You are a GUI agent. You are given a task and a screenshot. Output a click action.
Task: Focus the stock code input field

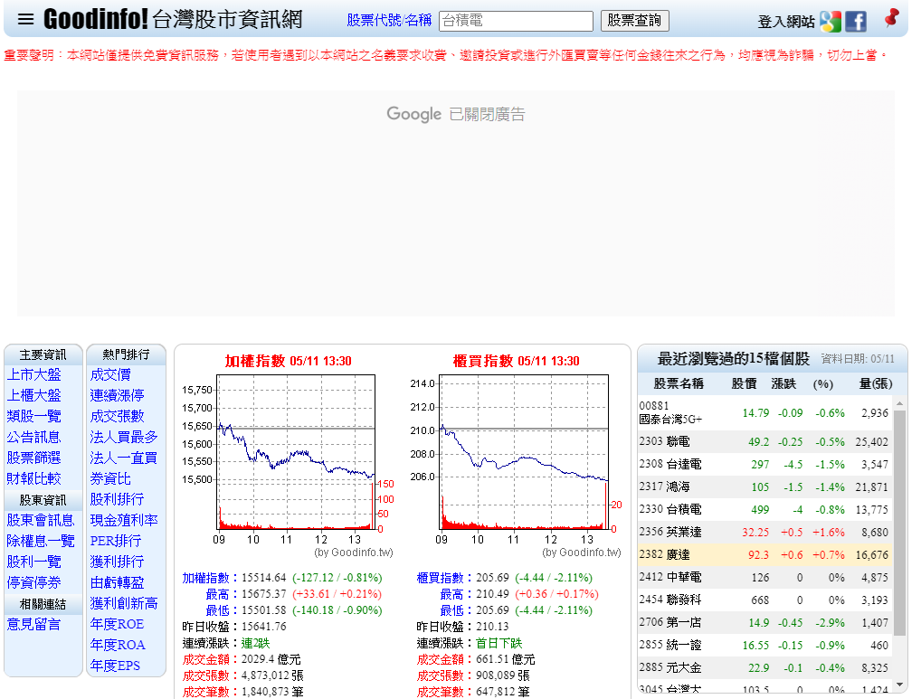[516, 21]
